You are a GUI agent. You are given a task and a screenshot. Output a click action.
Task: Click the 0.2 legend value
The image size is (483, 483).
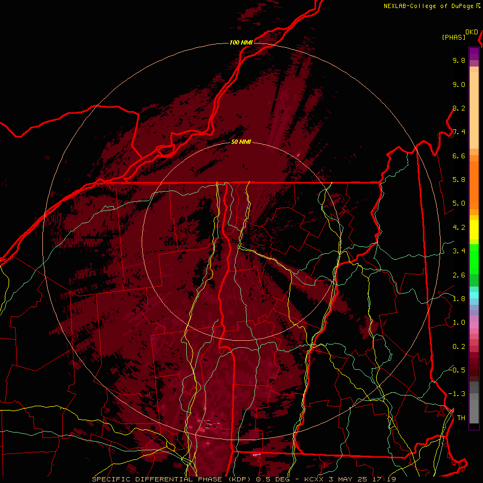pyautogui.click(x=459, y=347)
